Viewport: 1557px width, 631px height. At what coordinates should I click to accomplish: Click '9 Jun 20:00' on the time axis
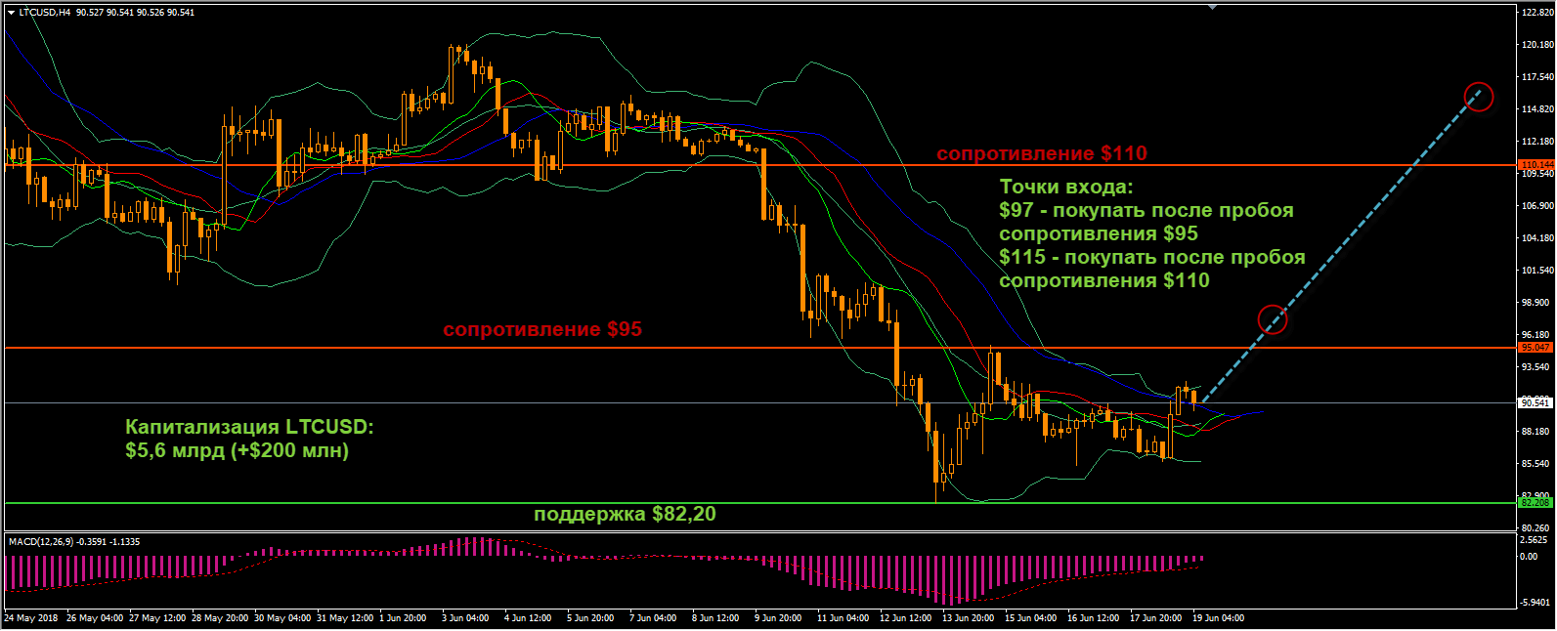tap(778, 618)
